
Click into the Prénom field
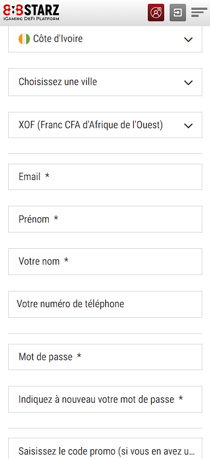coord(105,219)
